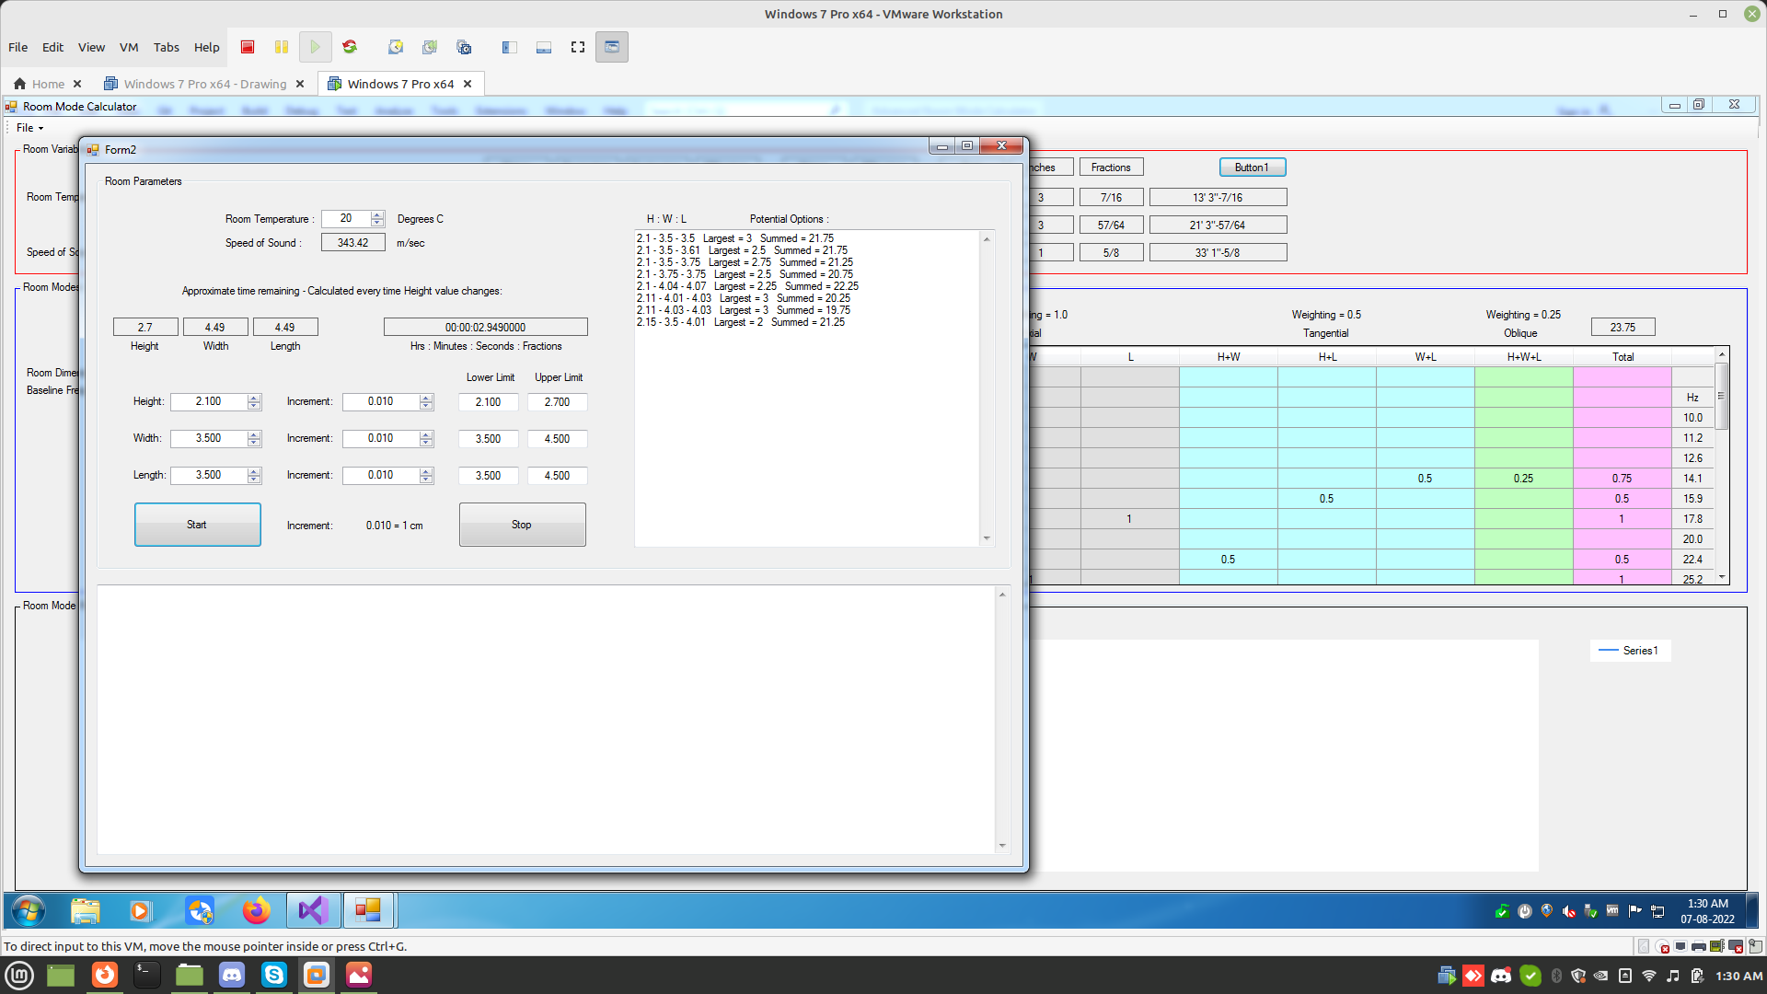Viewport: 1767px width, 994px height.
Task: Power off the virtual machine
Action: point(247,47)
